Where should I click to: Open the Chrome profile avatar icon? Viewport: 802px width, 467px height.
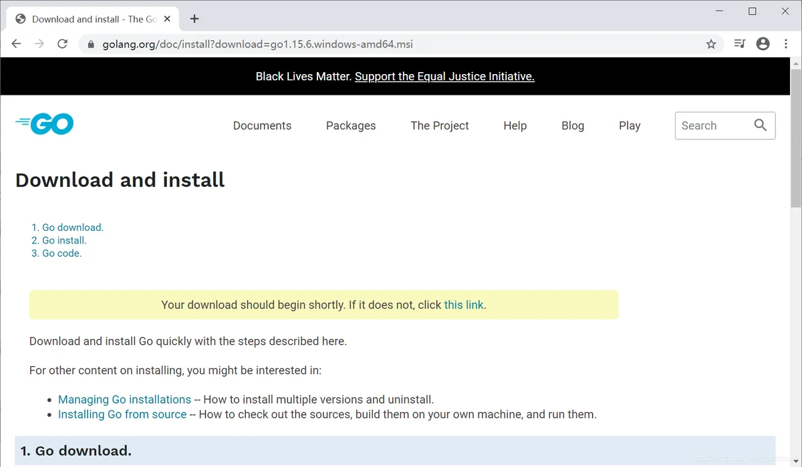[x=763, y=44]
